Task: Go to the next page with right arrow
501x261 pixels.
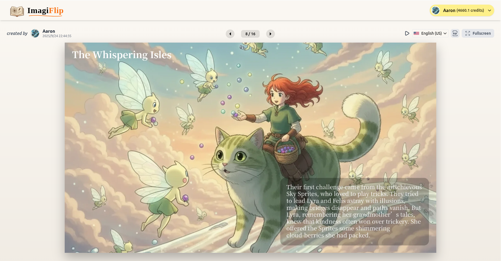Action: [270, 34]
